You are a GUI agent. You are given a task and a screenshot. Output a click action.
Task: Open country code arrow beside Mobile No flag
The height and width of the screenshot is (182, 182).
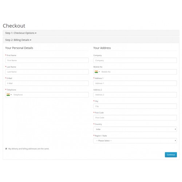coord(99,72)
